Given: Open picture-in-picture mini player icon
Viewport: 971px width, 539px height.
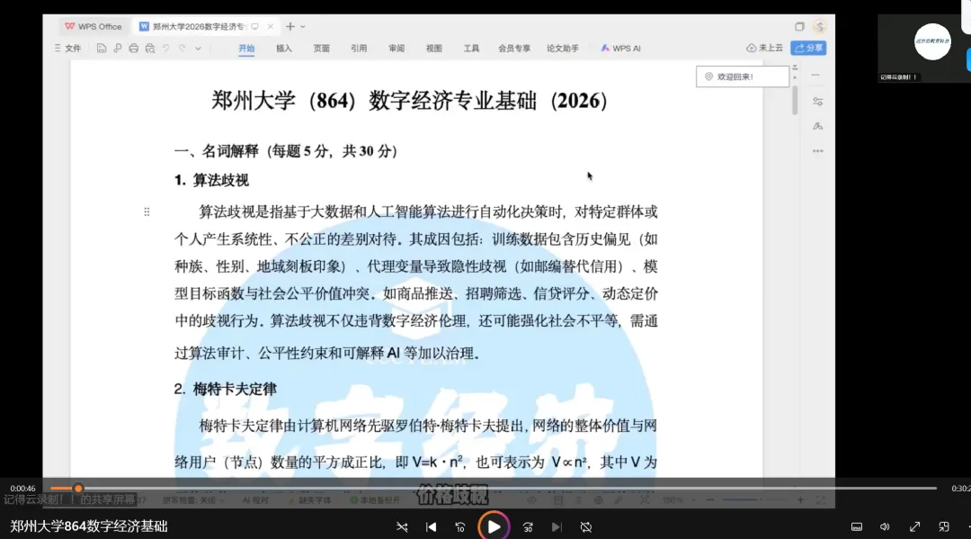Looking at the screenshot, I should click(x=944, y=526).
